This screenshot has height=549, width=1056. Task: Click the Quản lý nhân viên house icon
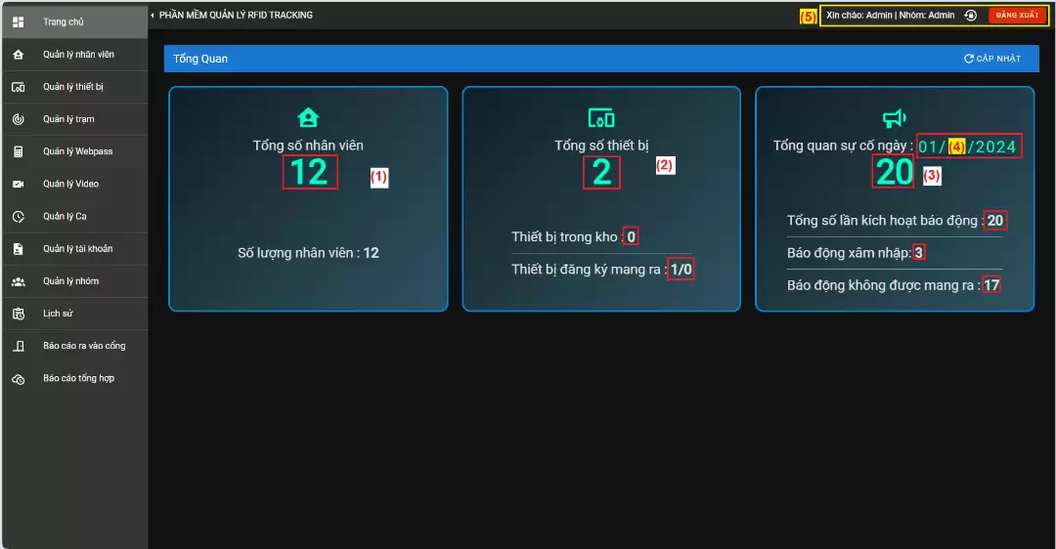click(x=18, y=55)
